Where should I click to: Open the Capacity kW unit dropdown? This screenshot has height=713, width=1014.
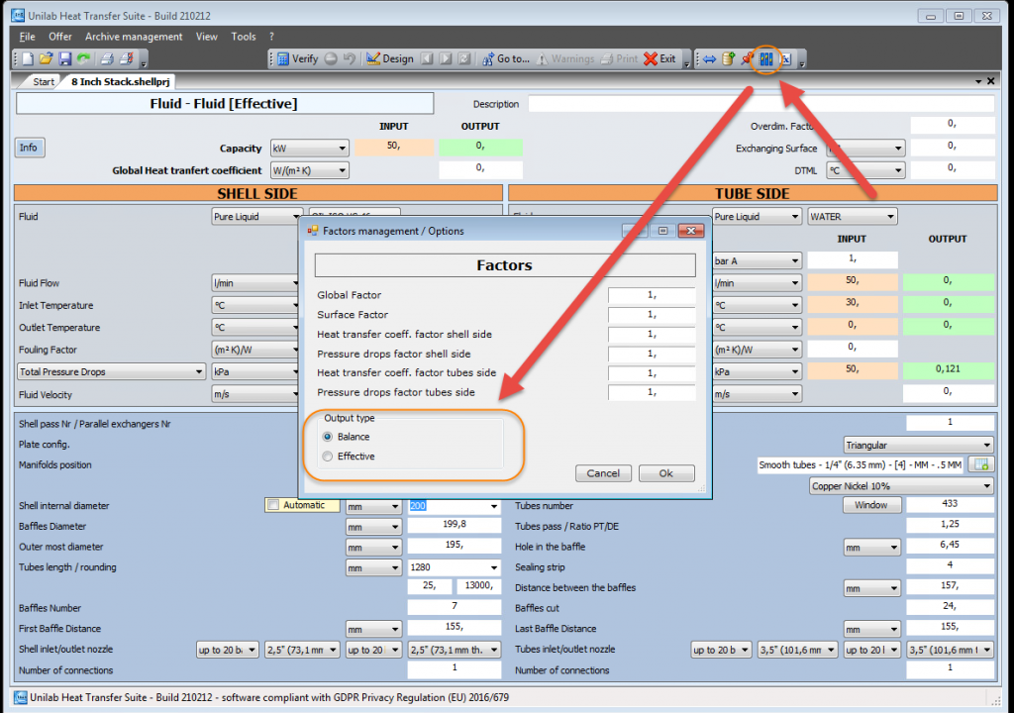tap(310, 149)
